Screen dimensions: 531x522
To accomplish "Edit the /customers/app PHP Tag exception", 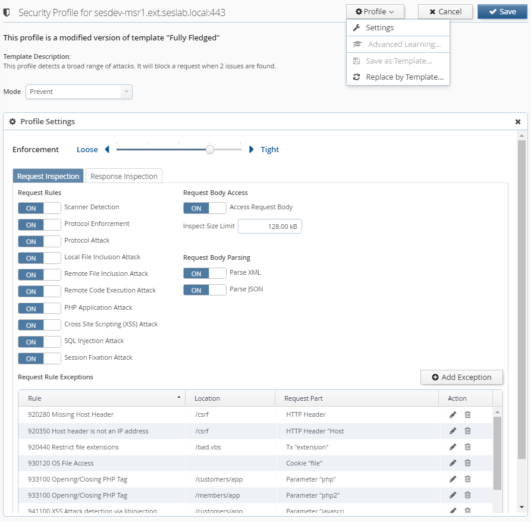I will [x=453, y=479].
